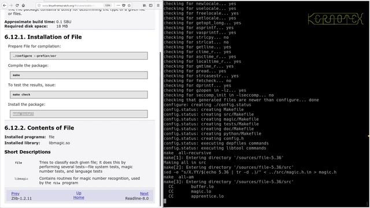Follow the Prev link to Zlib-1.2.11

16,194
